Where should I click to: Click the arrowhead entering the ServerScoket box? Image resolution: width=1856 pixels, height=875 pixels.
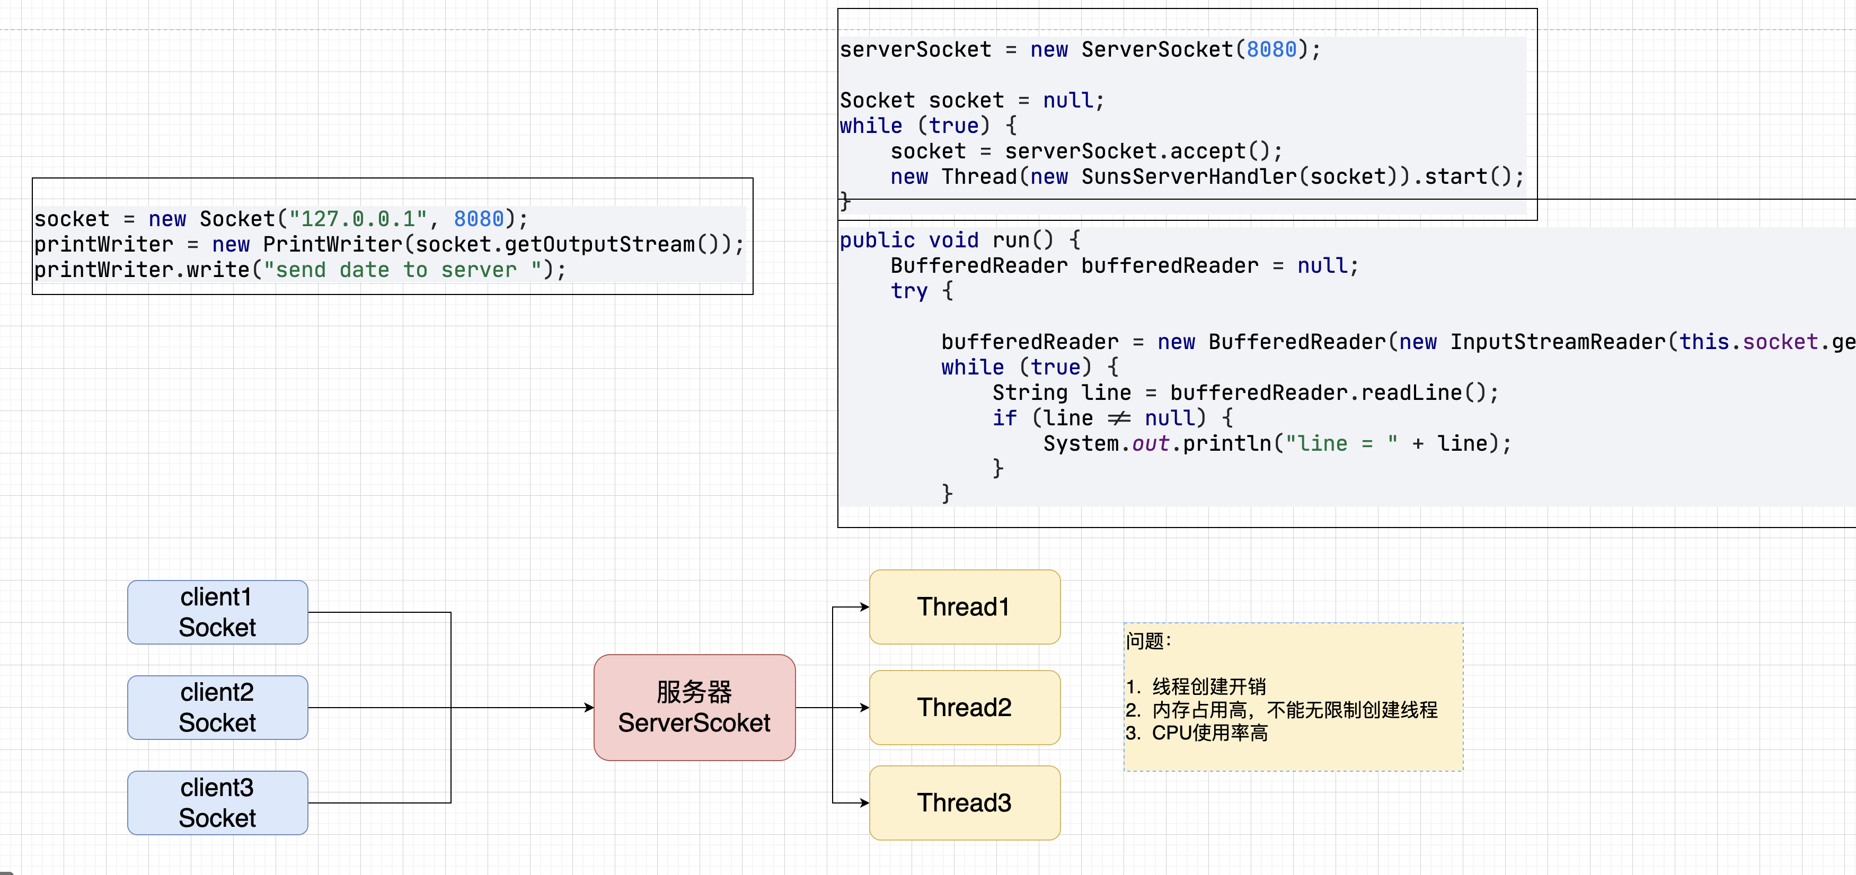(589, 707)
